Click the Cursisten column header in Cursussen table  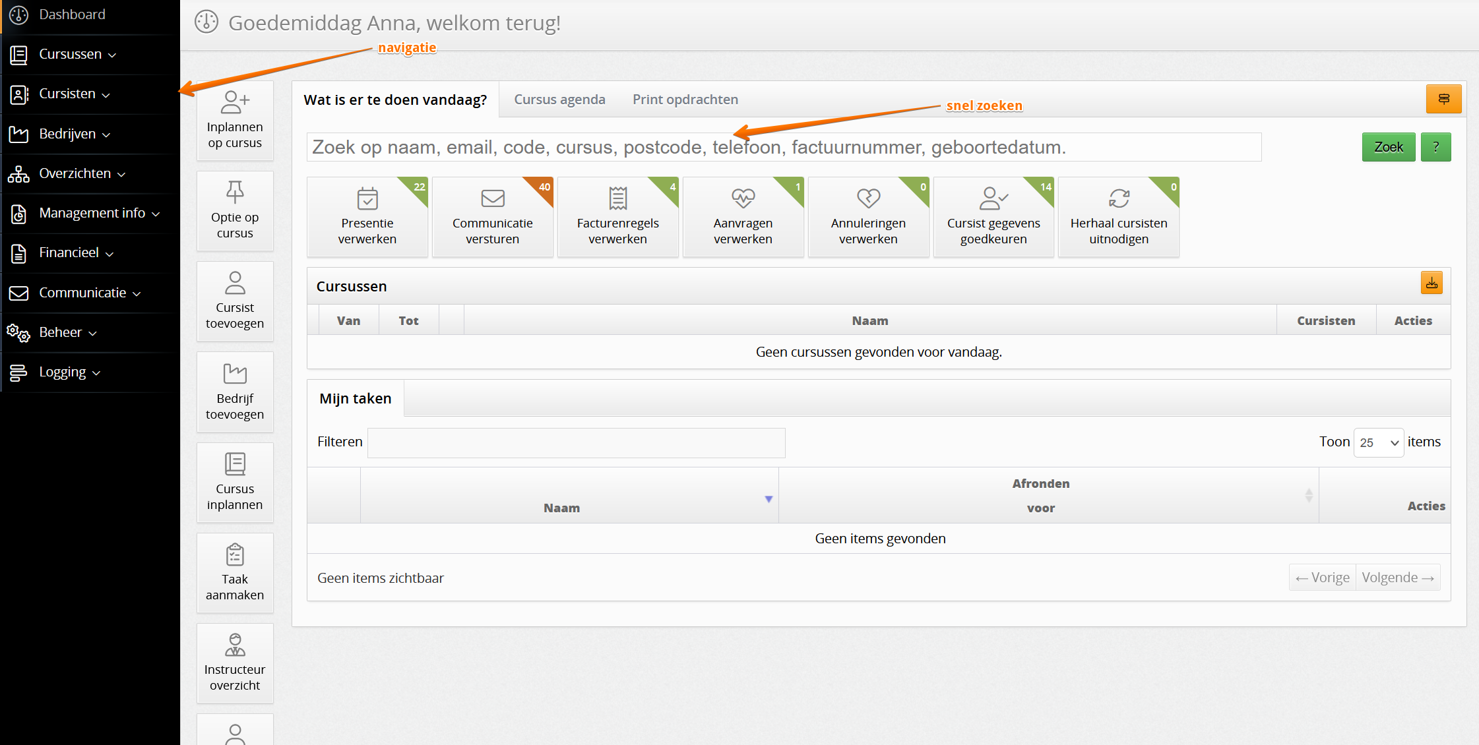click(x=1326, y=320)
